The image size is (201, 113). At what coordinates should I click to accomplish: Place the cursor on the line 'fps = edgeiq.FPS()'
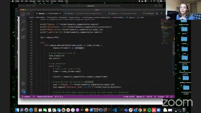pos(50,37)
